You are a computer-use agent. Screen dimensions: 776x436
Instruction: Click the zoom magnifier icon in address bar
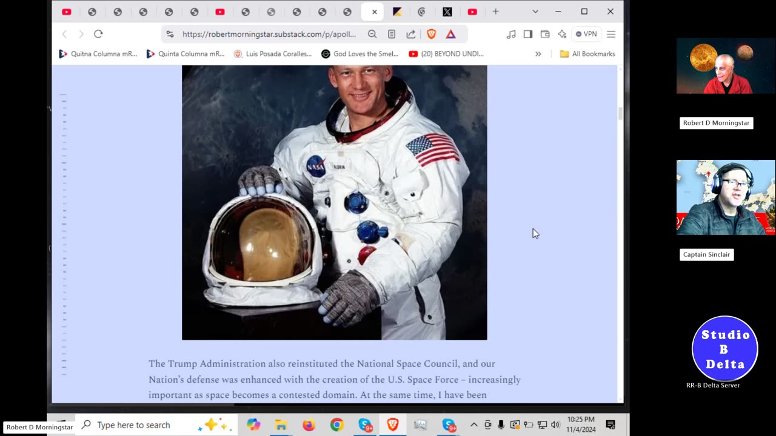coord(372,34)
